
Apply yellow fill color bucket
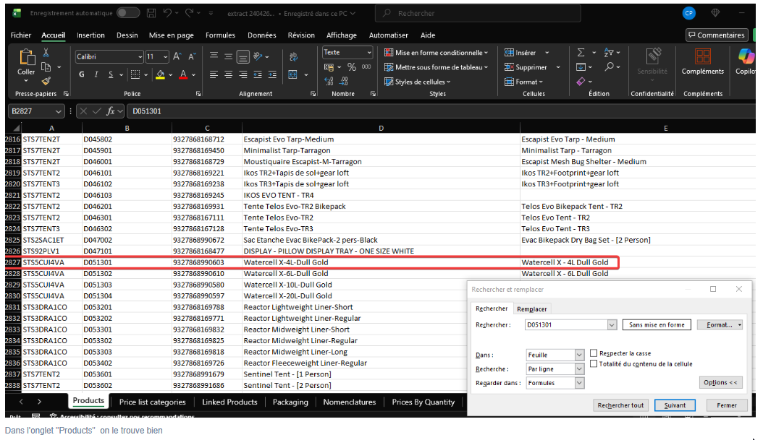tap(160, 74)
